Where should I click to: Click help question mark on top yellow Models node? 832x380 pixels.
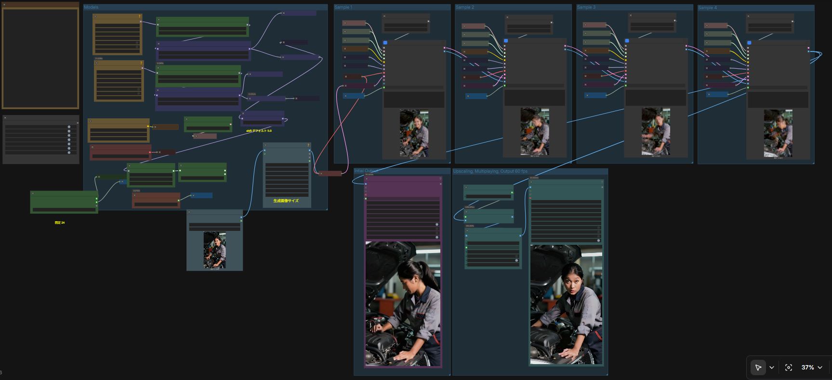[x=140, y=16]
